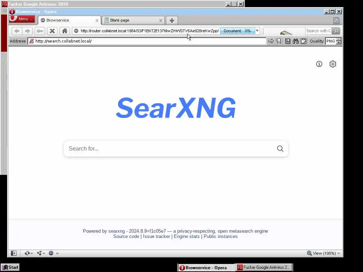Viewport: 363px width, 272px height.
Task: Expand the Opera Unite dropdown arrow
Action: [x=44, y=254]
